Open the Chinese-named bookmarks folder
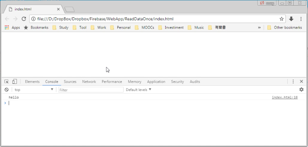The height and width of the screenshot is (147, 308). click(217, 27)
